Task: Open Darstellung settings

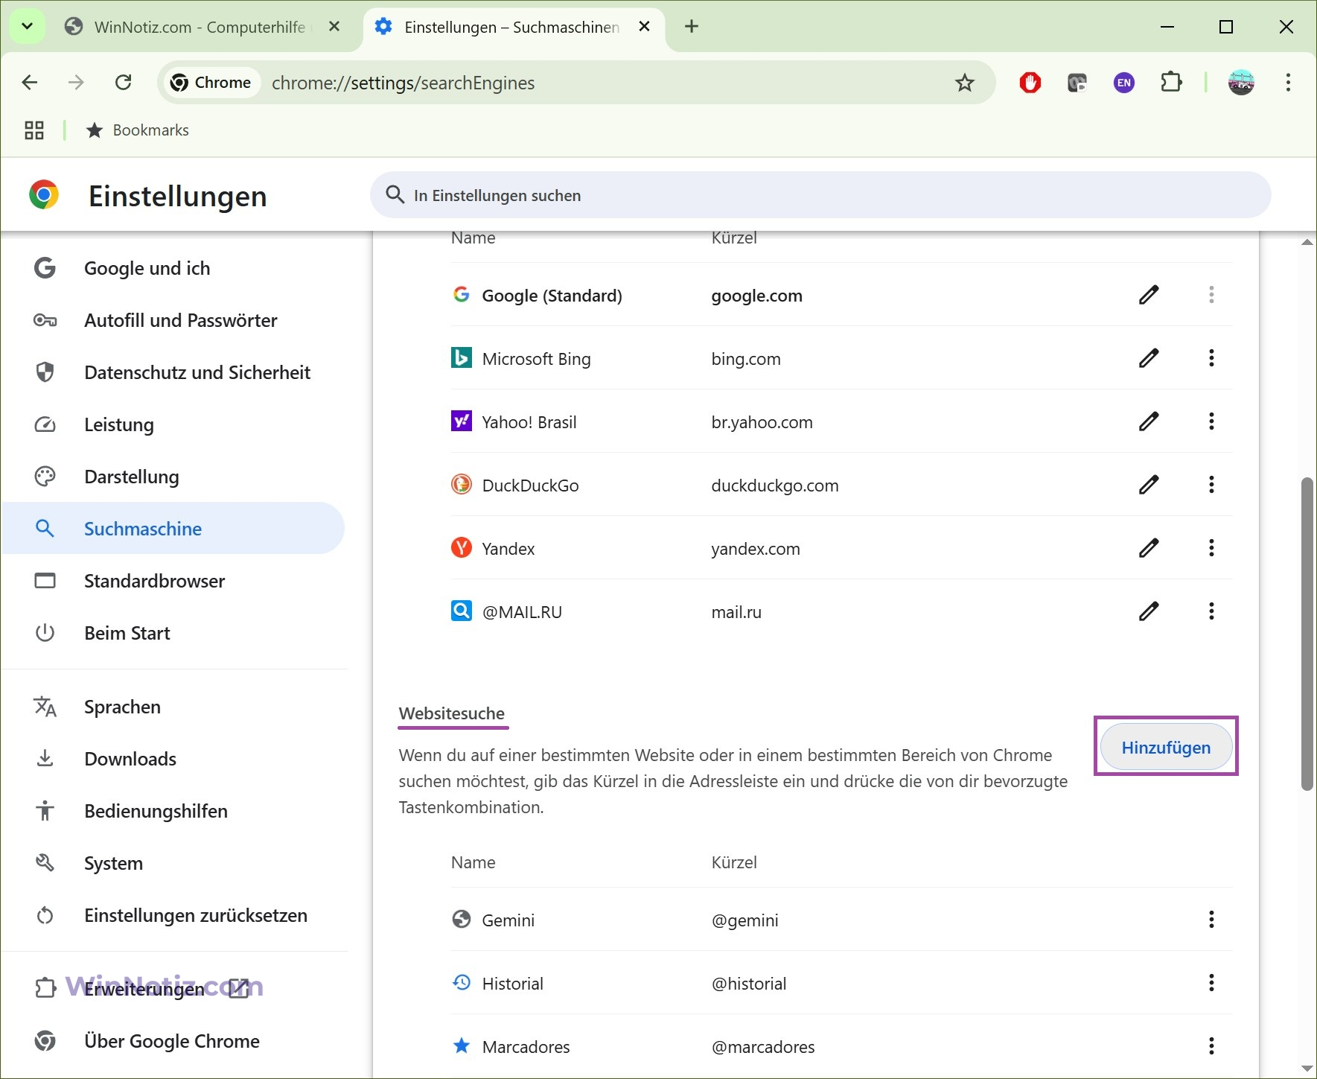Action: click(x=173, y=477)
